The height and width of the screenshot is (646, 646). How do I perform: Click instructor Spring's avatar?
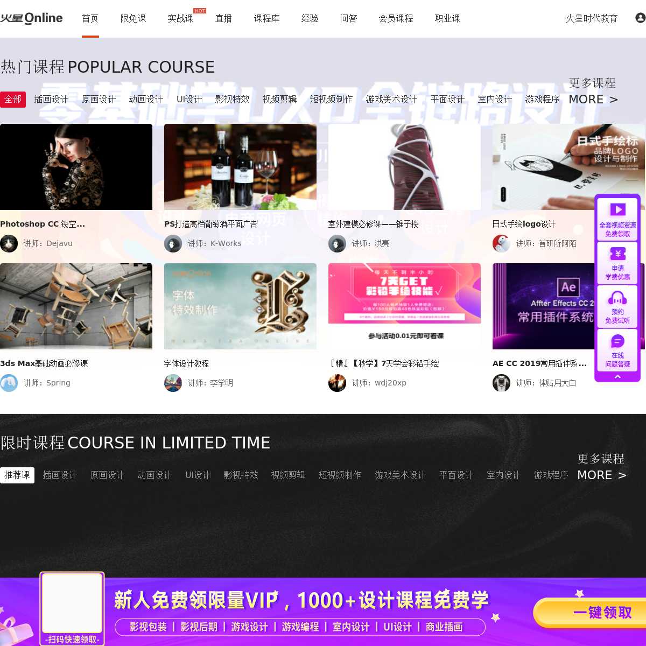pyautogui.click(x=9, y=383)
